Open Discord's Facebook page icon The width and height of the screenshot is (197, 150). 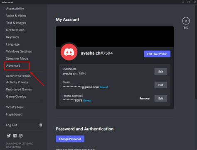pos(15,136)
